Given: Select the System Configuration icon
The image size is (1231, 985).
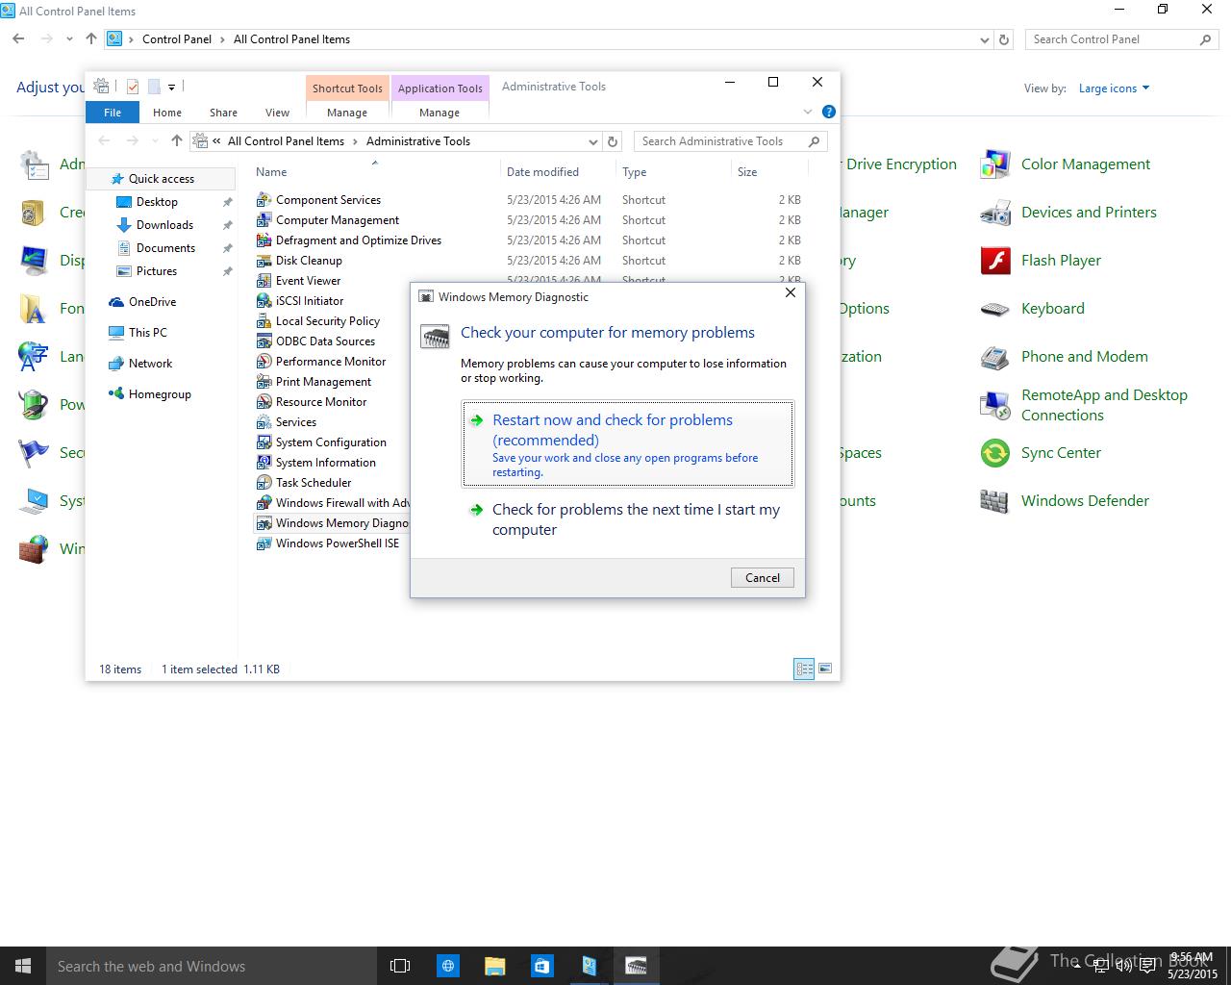Looking at the screenshot, I should [x=264, y=442].
